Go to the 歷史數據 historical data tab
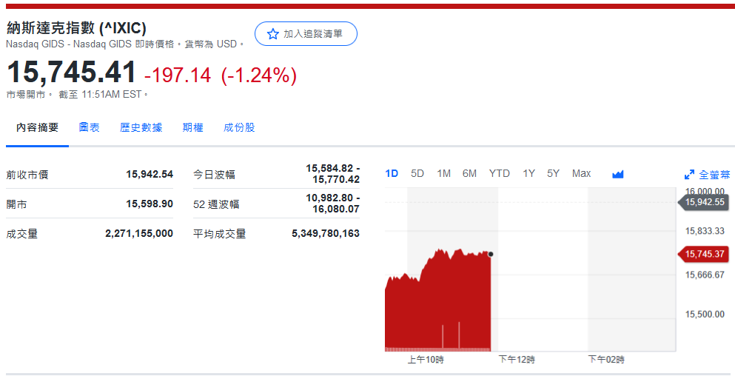The height and width of the screenshot is (379, 735). pos(141,127)
